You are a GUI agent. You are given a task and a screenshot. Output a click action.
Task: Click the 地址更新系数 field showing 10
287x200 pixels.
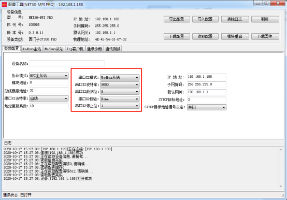click(49, 106)
